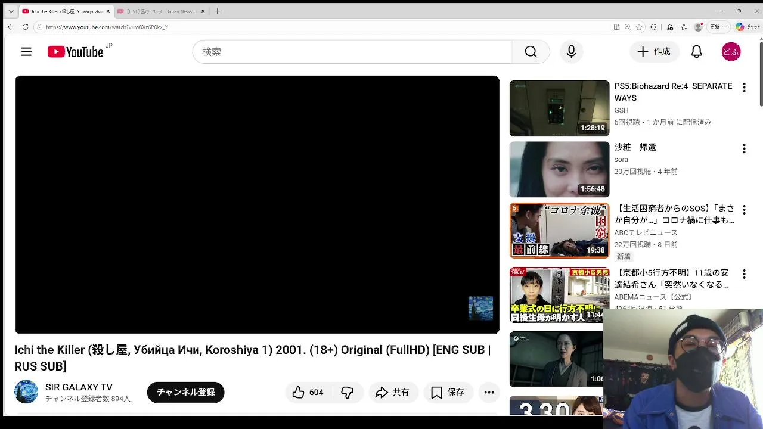Start voice search with the microphone
763x429 pixels.
coord(571,52)
